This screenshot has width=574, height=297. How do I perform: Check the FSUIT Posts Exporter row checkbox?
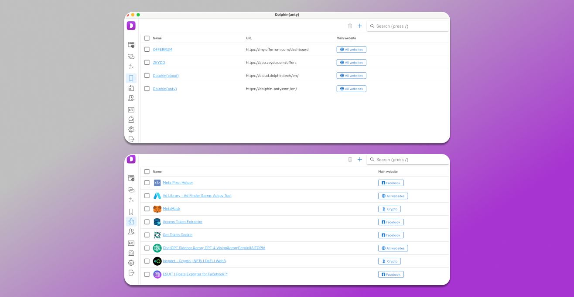[147, 274]
